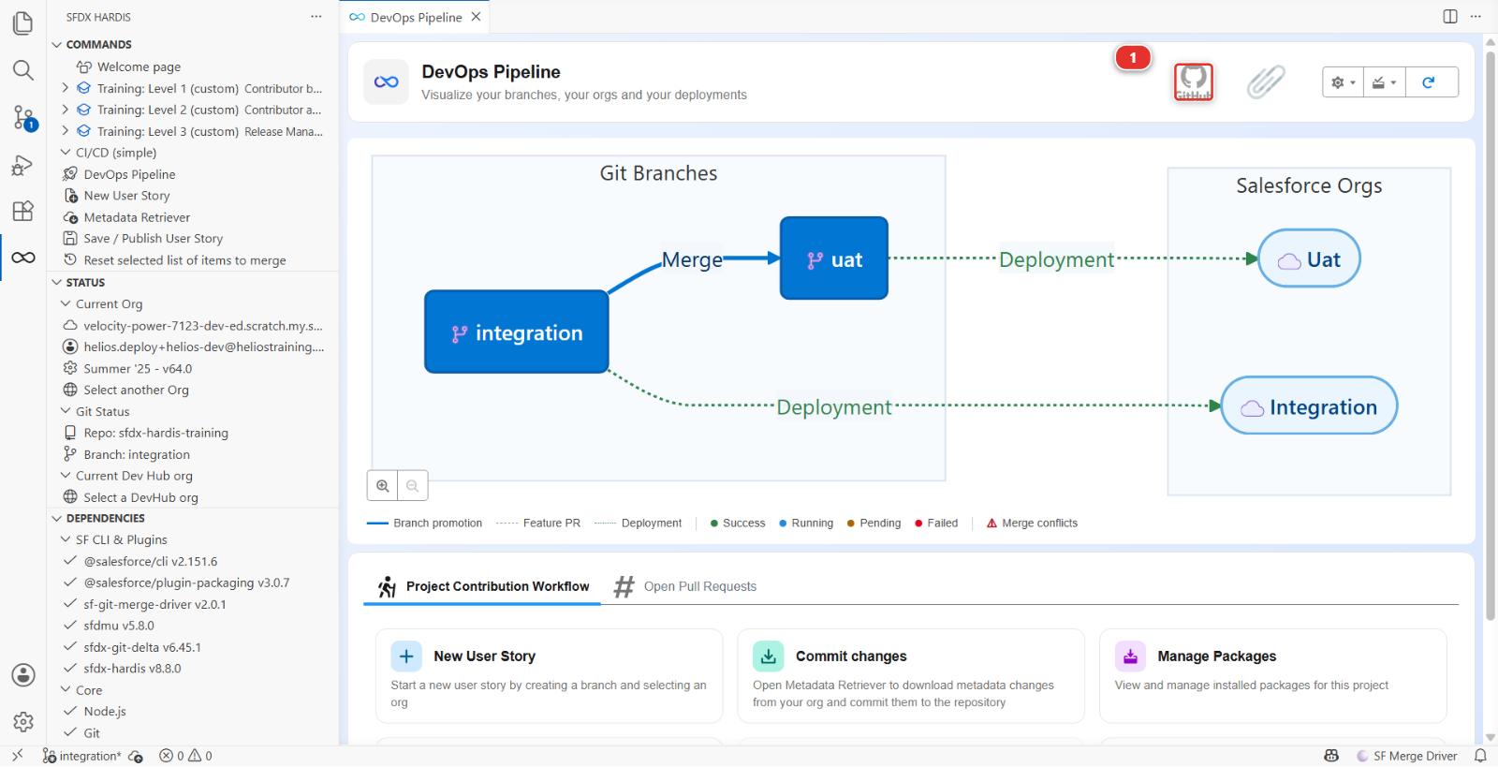Click the Commit changes workflow card

911,676
